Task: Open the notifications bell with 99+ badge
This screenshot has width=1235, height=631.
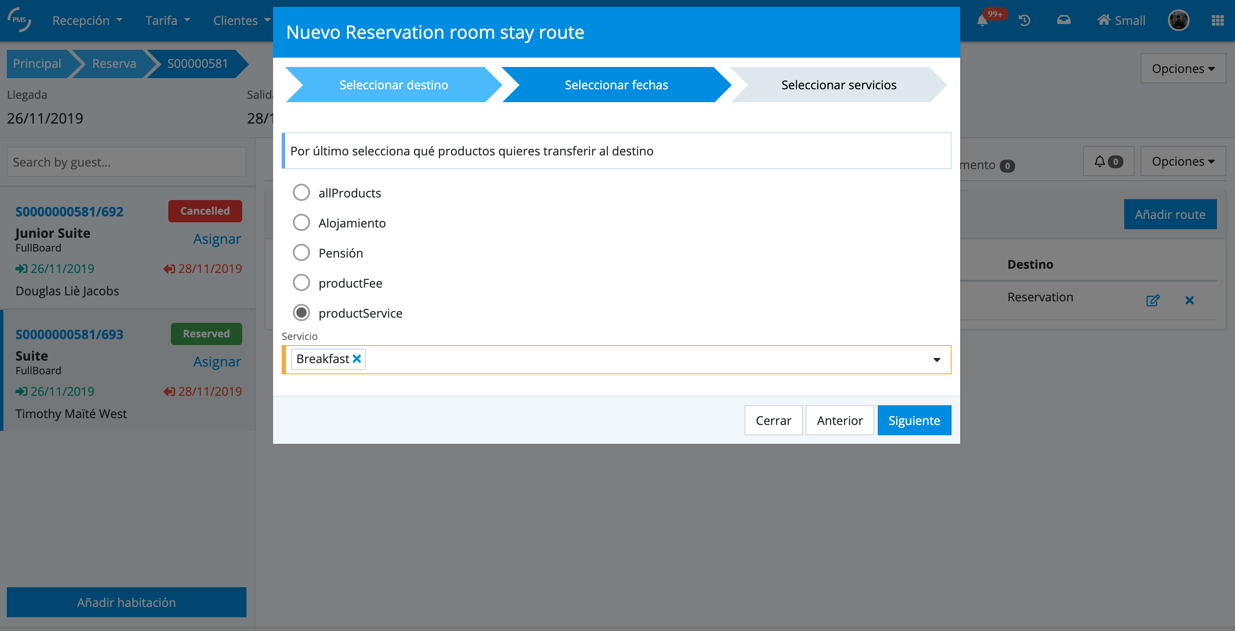Action: [982, 21]
